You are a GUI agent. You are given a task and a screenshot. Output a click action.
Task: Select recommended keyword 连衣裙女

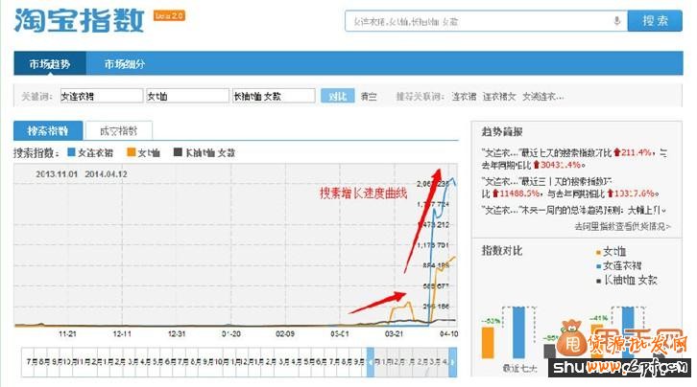pos(499,96)
